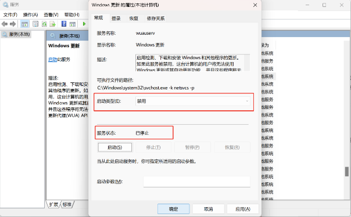Select the 扩展 tab at bottom

tap(53, 204)
